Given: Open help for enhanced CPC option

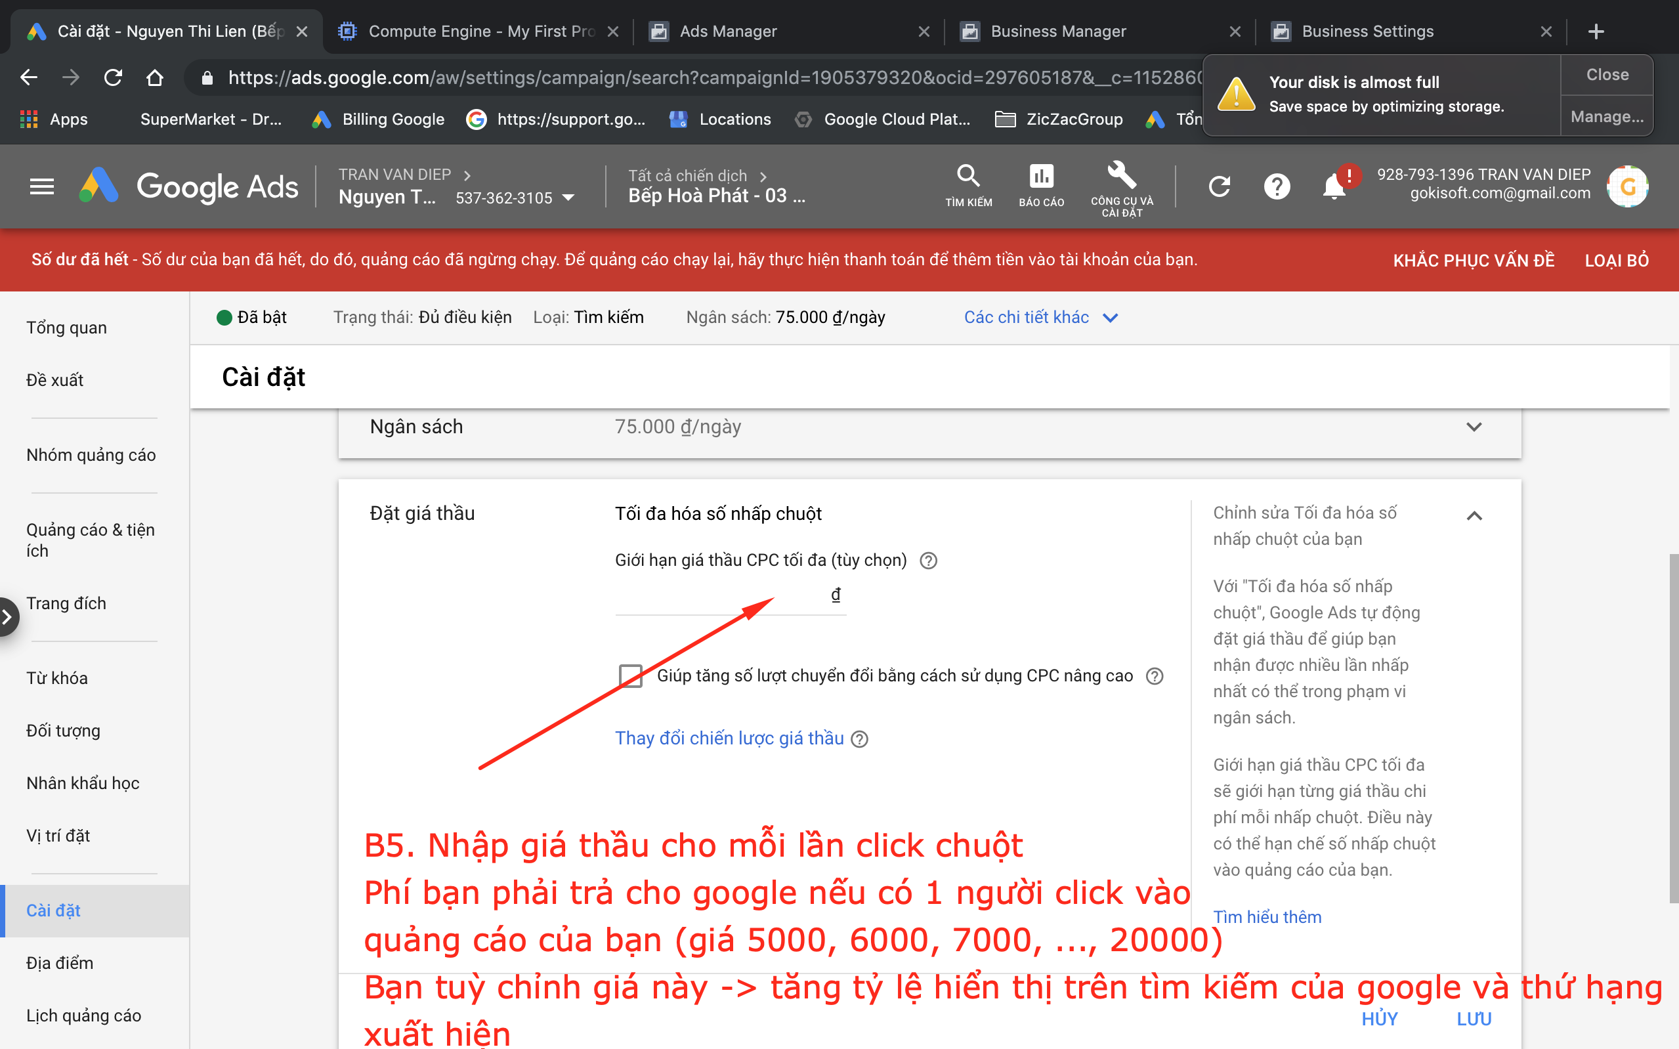Looking at the screenshot, I should pyautogui.click(x=1154, y=675).
